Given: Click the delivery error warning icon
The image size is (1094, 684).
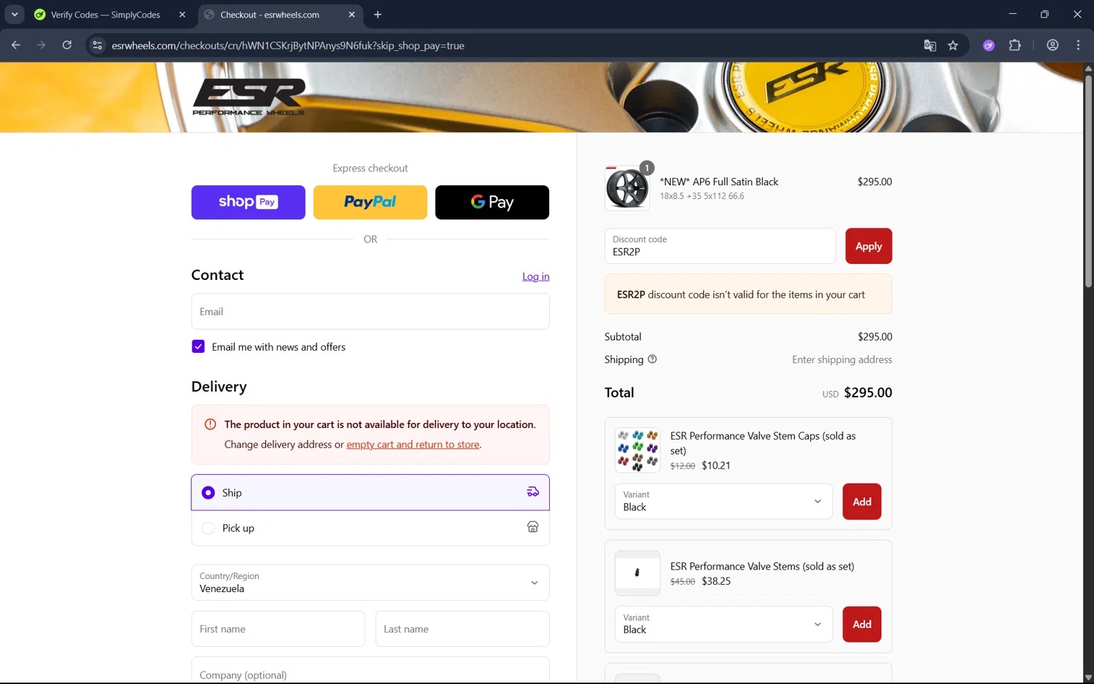Looking at the screenshot, I should tap(210, 424).
